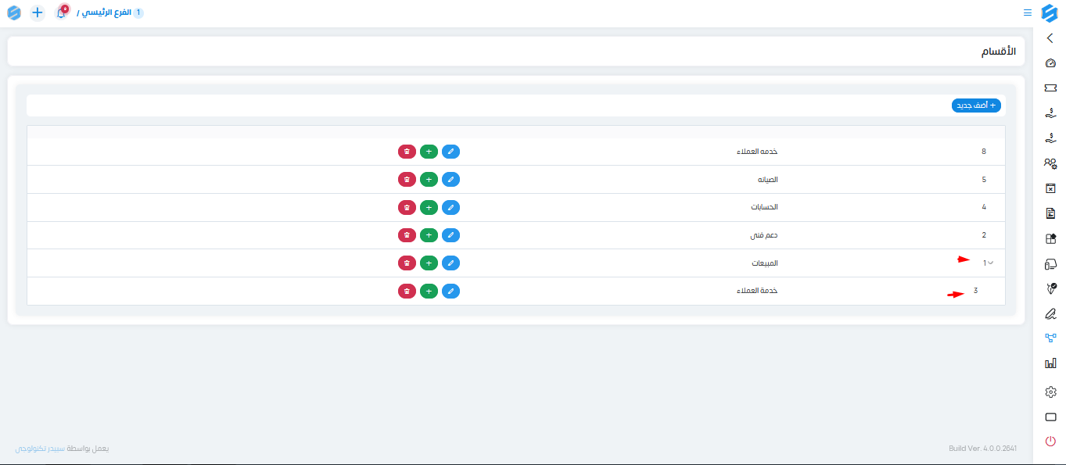Open the bar chart reports icon
1066x465 pixels.
1050,363
